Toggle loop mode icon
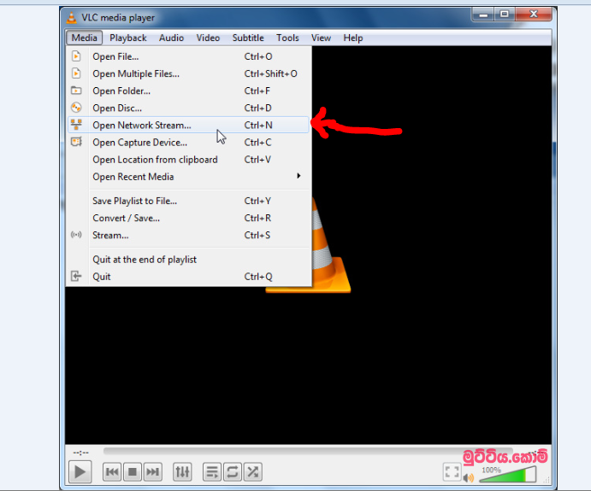The height and width of the screenshot is (491, 591). [233, 472]
